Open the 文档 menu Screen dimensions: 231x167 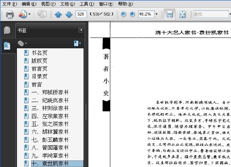pyautogui.click(x=67, y=4)
